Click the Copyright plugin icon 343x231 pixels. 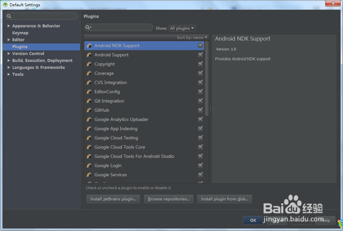[x=89, y=64]
